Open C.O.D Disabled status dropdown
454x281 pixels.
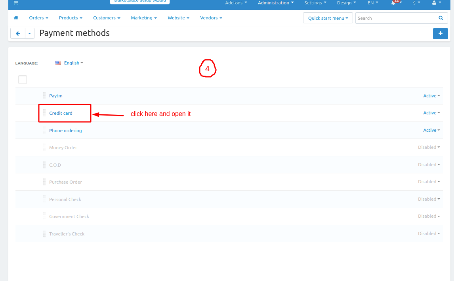pyautogui.click(x=429, y=165)
